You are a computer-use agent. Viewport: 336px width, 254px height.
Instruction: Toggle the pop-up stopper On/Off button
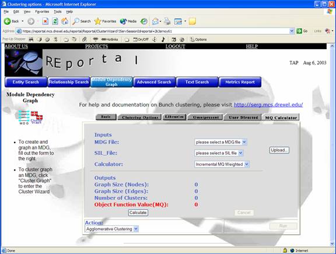[x=141, y=40]
